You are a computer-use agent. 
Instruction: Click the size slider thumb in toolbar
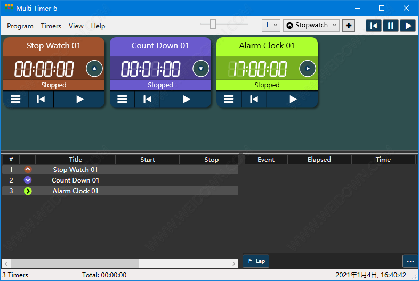pos(213,24)
